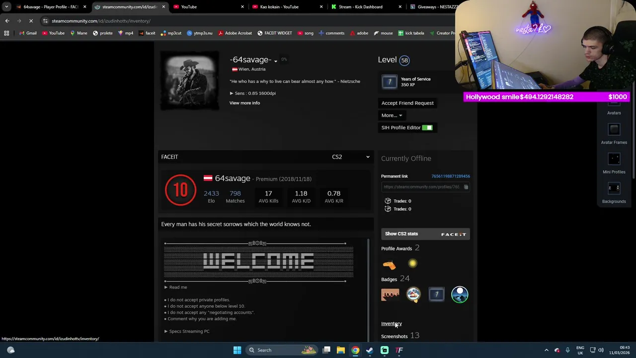Click the Chrome taskbar icon
The height and width of the screenshot is (358, 636).
coord(355,350)
